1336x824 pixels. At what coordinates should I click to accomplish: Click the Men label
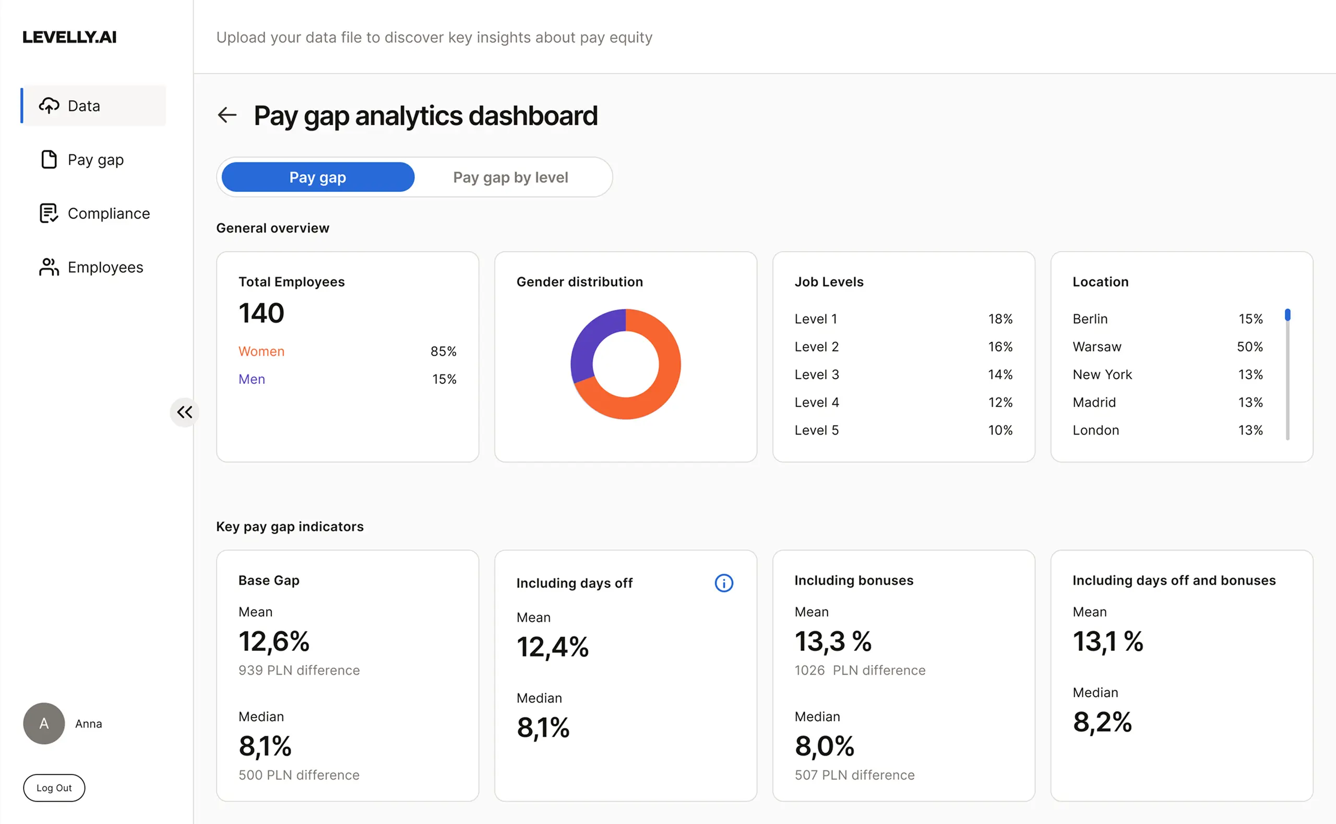coord(252,379)
